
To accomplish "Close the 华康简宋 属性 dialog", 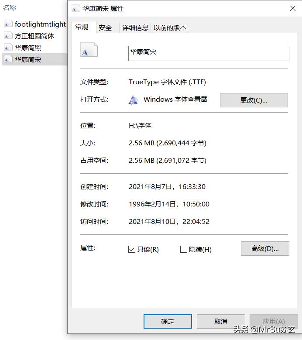I will (x=293, y=8).
